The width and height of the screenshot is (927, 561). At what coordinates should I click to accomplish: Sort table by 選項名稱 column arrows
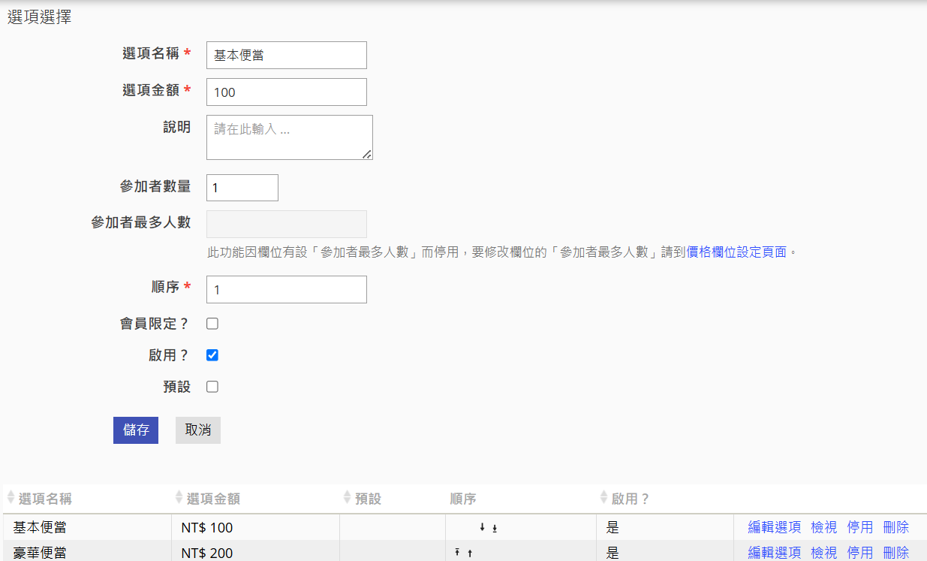(11, 498)
